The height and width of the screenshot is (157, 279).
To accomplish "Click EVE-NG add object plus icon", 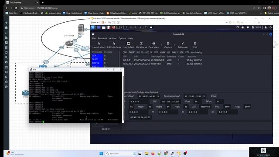I will 6,23.
